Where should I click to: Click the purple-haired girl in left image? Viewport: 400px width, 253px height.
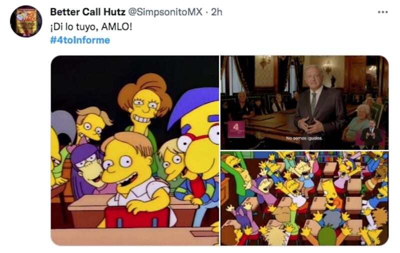[x=88, y=168]
